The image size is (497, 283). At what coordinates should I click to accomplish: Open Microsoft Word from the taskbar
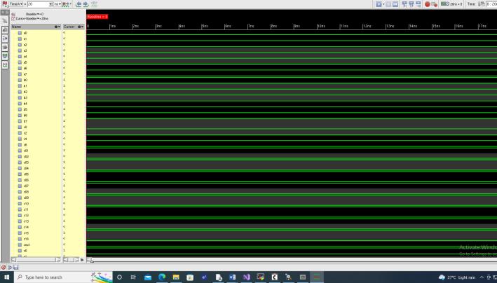click(232, 277)
